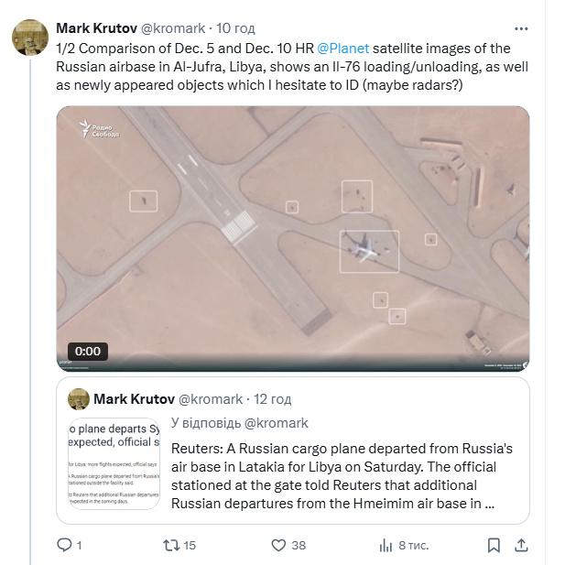Open the quoted Reuters article thumbnail
The image size is (565, 565).
click(114, 463)
